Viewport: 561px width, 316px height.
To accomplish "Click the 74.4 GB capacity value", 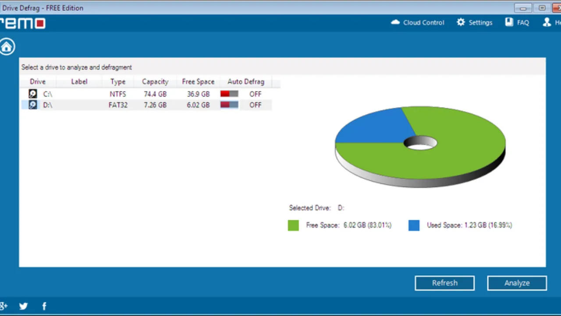I will tap(155, 94).
